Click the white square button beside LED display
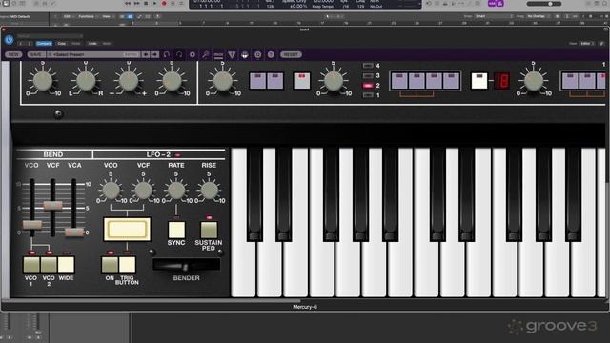The image size is (610, 343). tap(479, 80)
